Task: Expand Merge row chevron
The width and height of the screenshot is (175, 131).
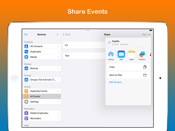Action: pos(58,57)
